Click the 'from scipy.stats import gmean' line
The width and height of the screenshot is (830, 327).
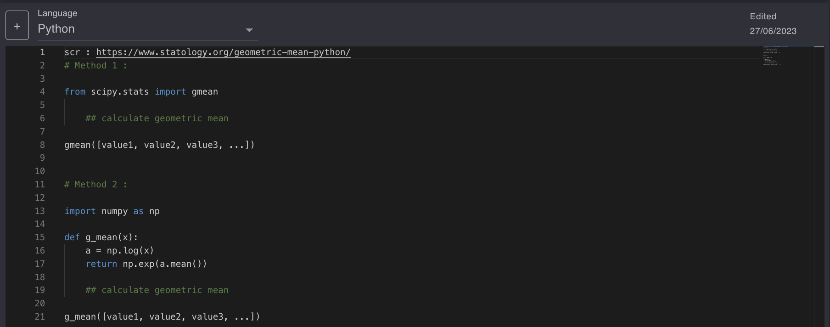(141, 92)
